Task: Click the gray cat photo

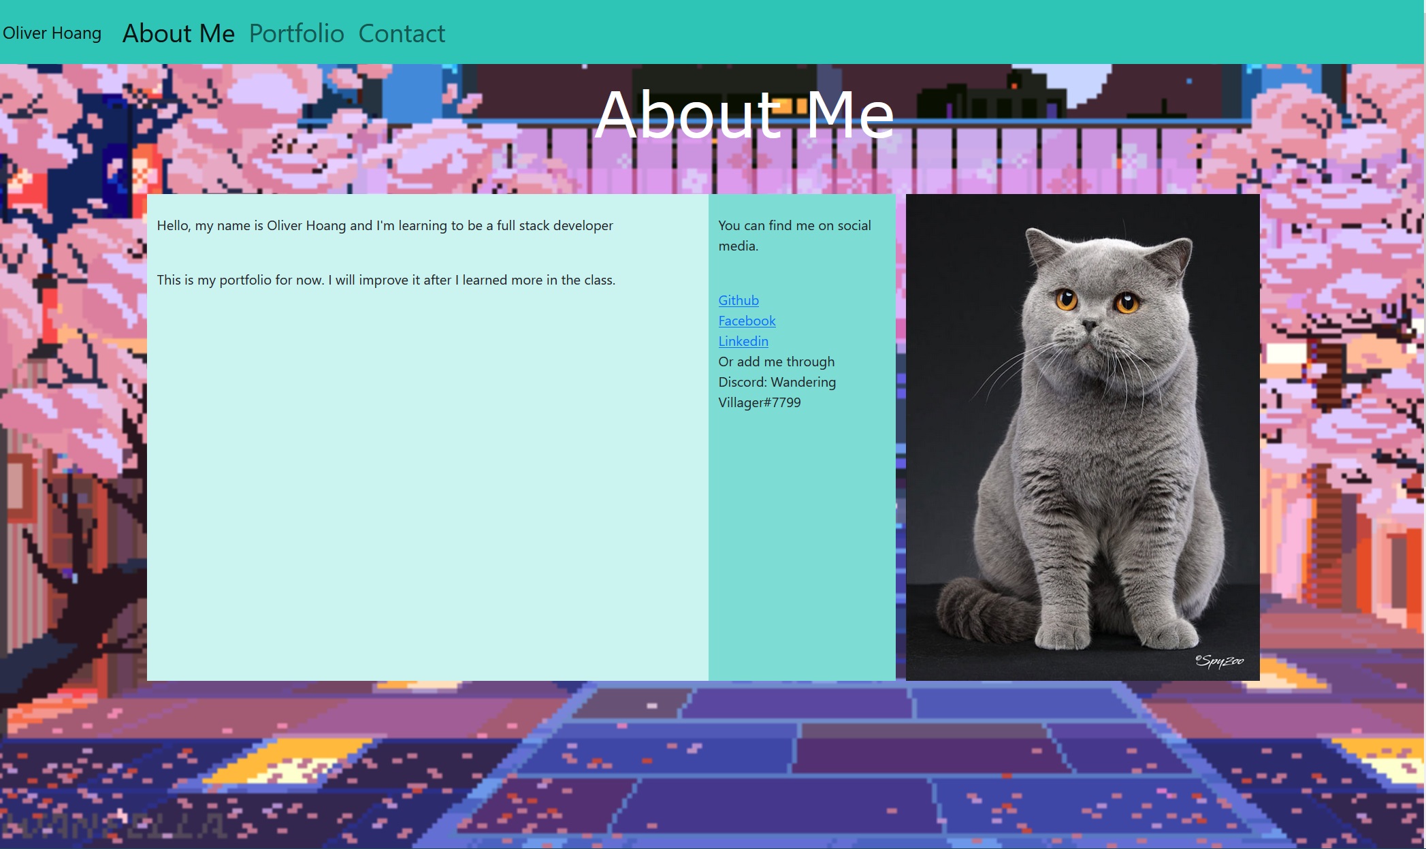Action: click(1082, 437)
